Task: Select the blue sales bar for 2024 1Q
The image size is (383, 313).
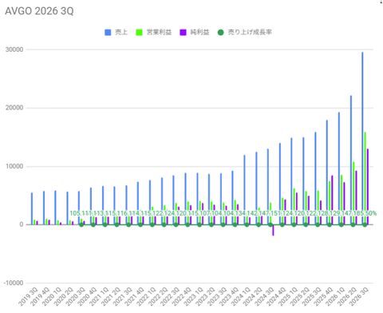Action: pyautogui.click(x=244, y=190)
